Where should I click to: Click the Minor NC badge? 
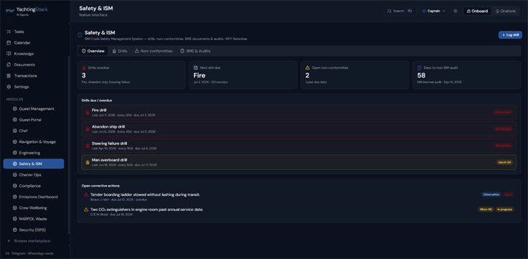click(486, 209)
